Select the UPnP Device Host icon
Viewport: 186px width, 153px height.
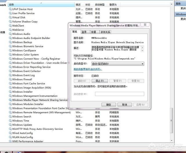click(x=10, y=9)
